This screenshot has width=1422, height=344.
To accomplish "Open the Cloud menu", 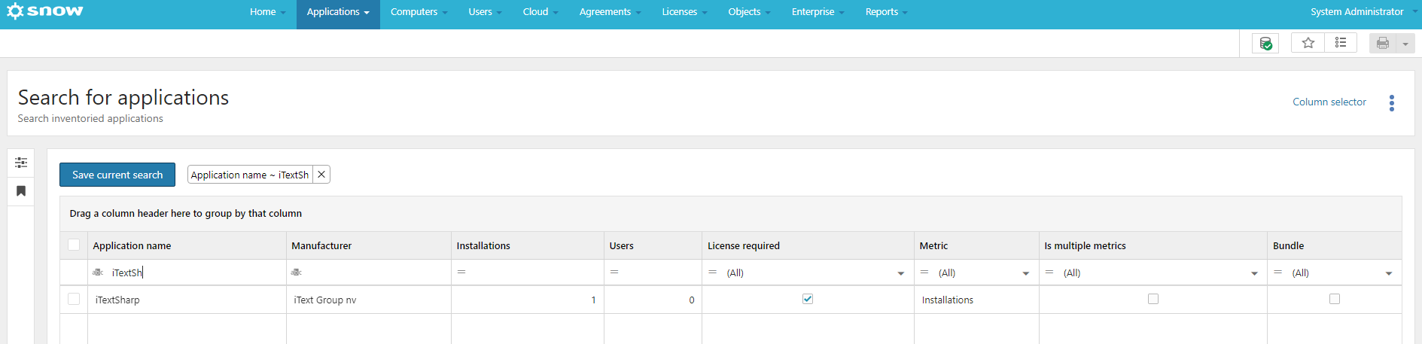I will [x=540, y=12].
